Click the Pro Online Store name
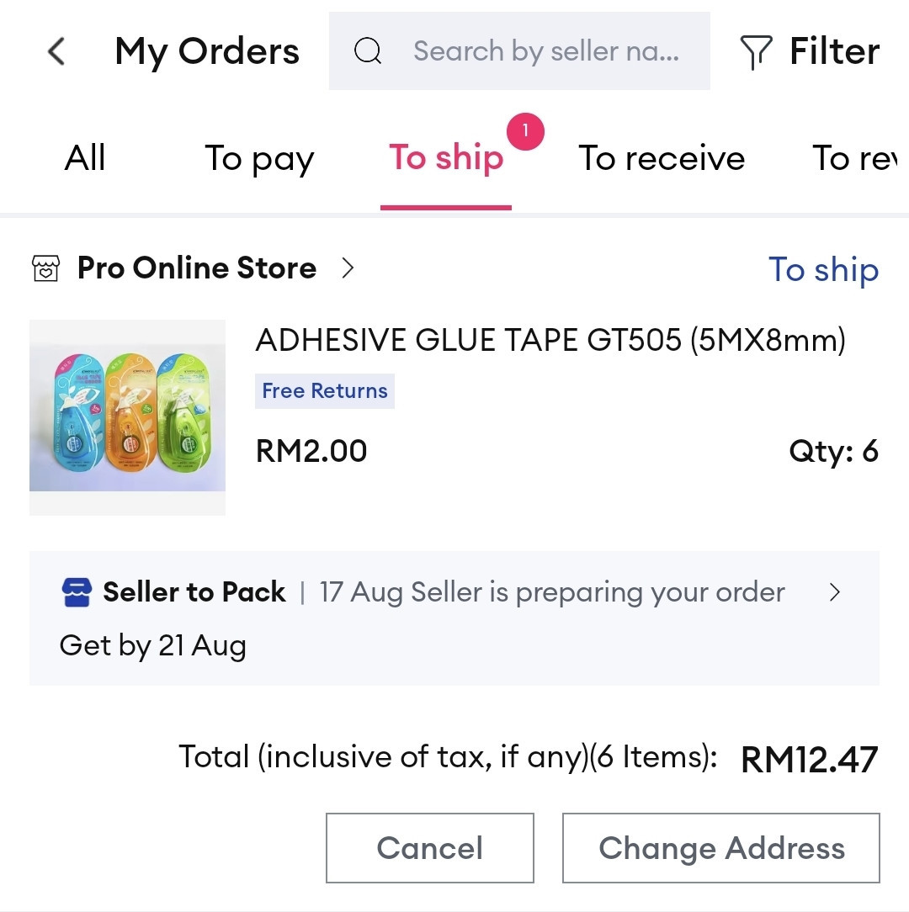 pyautogui.click(x=197, y=268)
